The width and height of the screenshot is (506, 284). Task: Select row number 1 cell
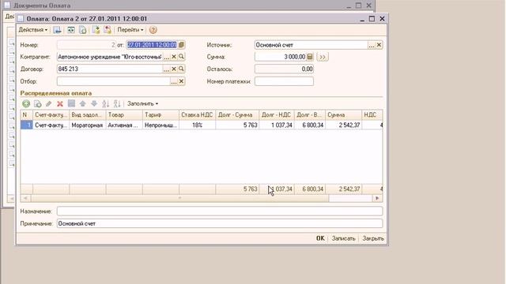click(26, 125)
